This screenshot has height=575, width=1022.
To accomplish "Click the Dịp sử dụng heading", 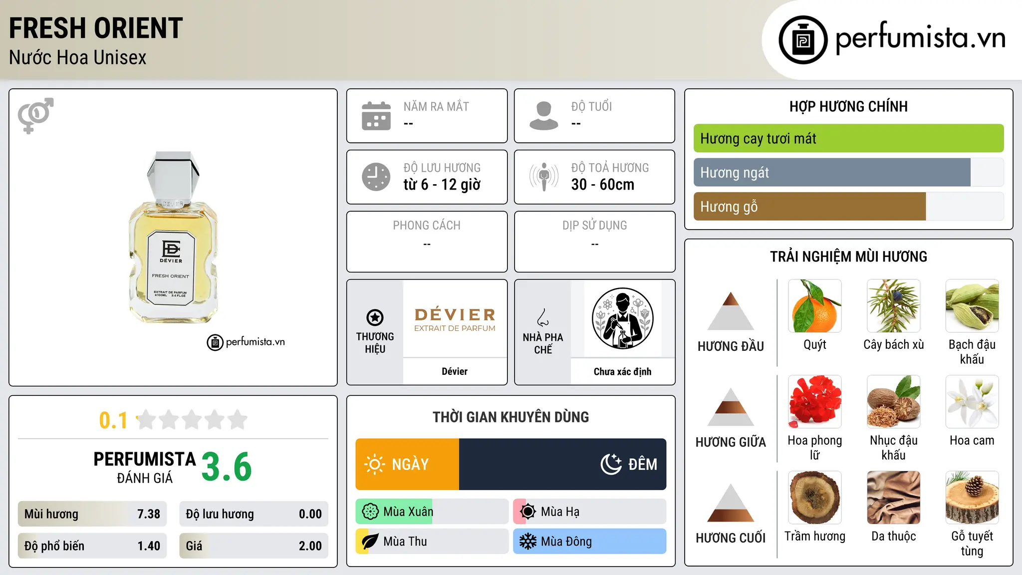I will coord(595,226).
